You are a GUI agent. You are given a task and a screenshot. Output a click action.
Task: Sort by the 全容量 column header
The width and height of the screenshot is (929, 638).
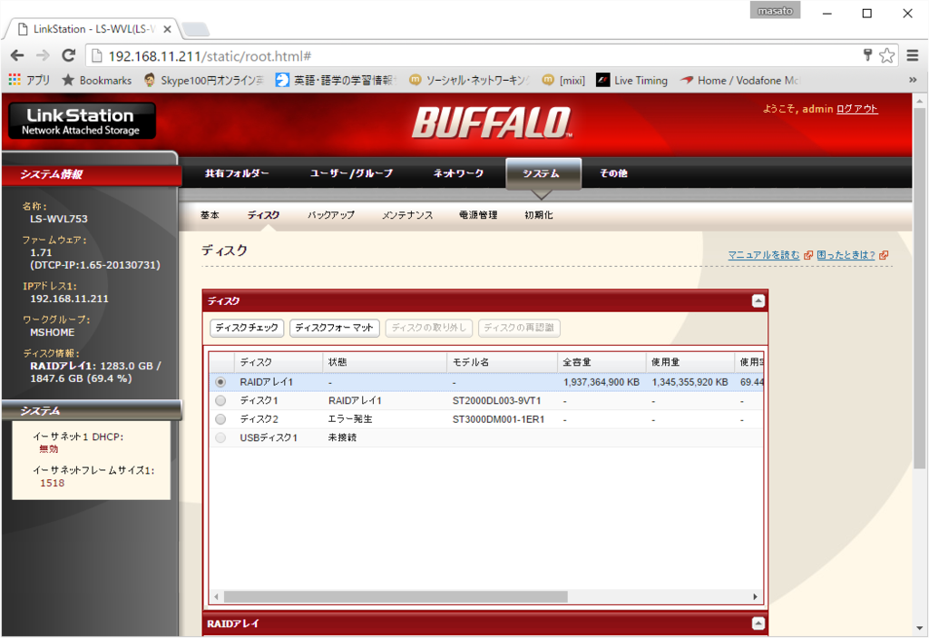tap(601, 362)
